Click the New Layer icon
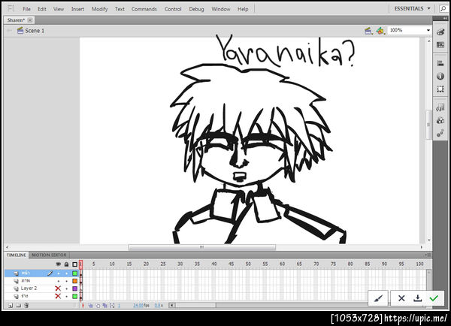This screenshot has width=451, height=326. point(11,305)
